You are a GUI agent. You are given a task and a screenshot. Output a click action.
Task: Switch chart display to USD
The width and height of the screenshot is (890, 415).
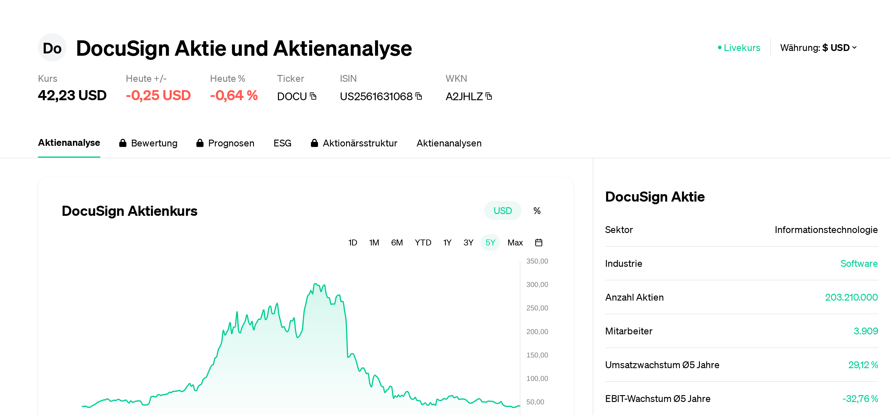[x=502, y=210]
